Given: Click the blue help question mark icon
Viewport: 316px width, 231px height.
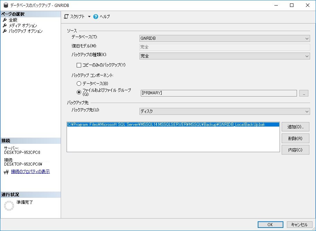Looking at the screenshot, I should pyautogui.click(x=96, y=17).
